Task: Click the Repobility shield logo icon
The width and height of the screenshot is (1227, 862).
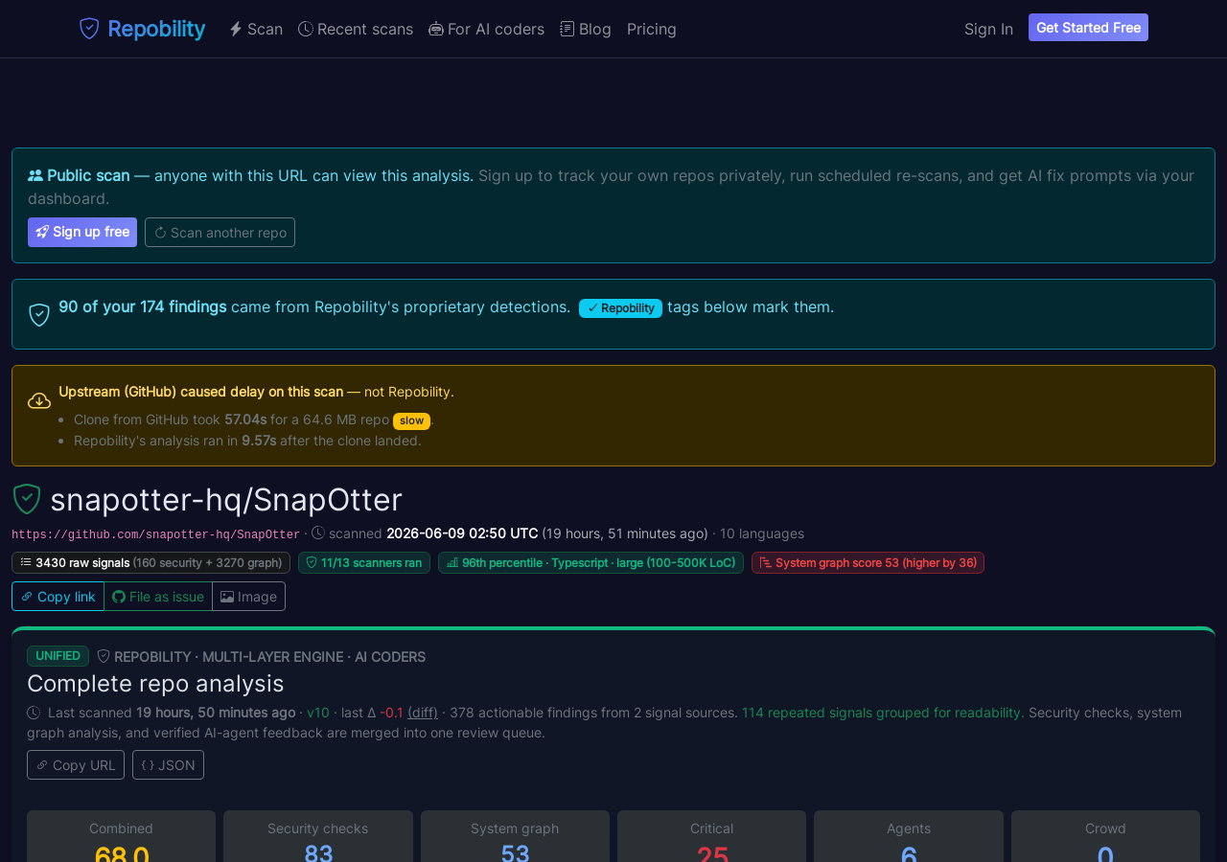Action: coord(89,29)
